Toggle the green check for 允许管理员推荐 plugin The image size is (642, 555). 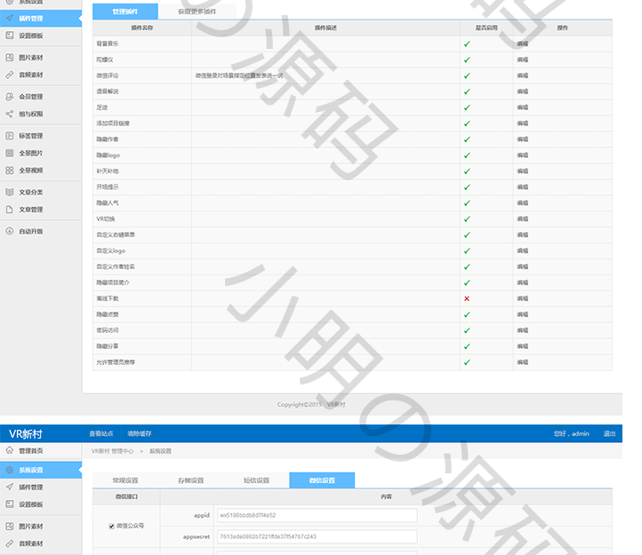[467, 362]
